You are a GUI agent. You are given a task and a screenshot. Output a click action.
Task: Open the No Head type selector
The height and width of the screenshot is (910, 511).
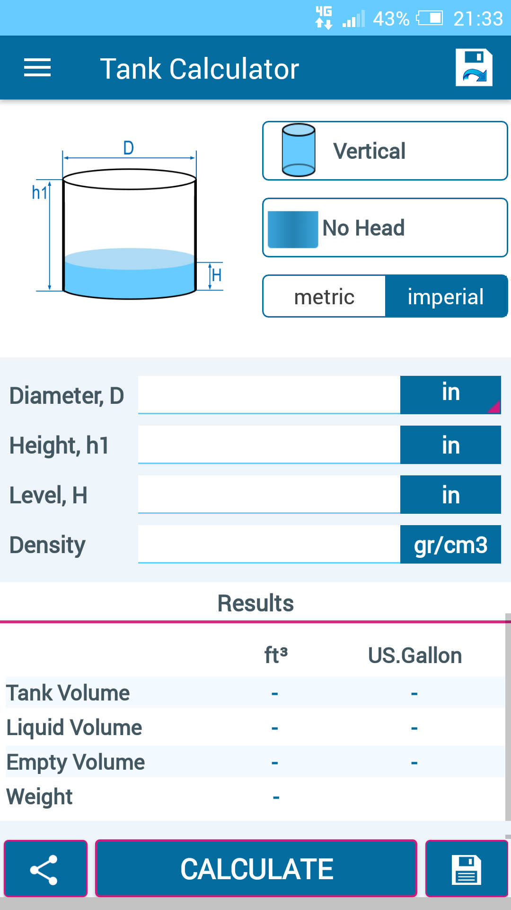point(385,228)
